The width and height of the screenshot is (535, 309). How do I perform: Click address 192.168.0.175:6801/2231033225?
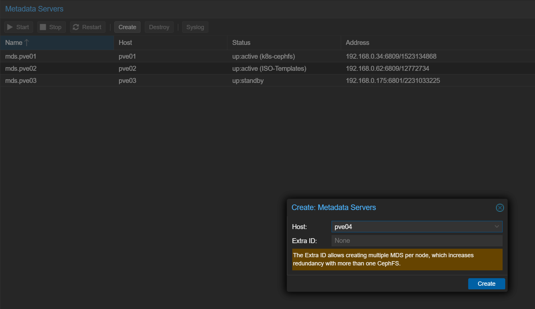click(393, 81)
